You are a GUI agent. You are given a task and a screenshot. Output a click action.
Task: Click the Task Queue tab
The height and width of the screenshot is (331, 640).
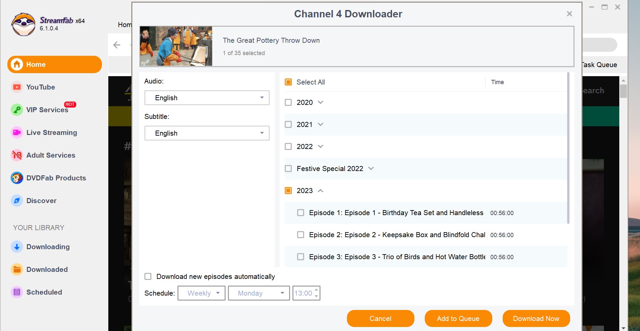(x=600, y=65)
